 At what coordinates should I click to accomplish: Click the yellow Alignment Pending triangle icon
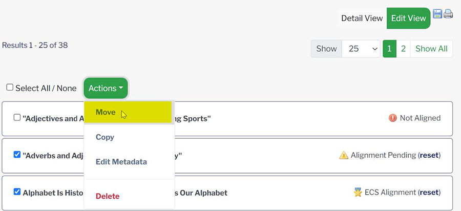pyautogui.click(x=344, y=155)
